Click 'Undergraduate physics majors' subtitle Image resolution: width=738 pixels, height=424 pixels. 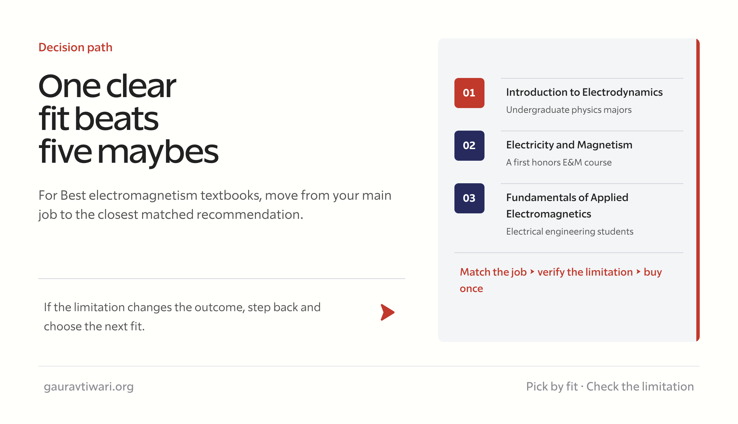569,110
